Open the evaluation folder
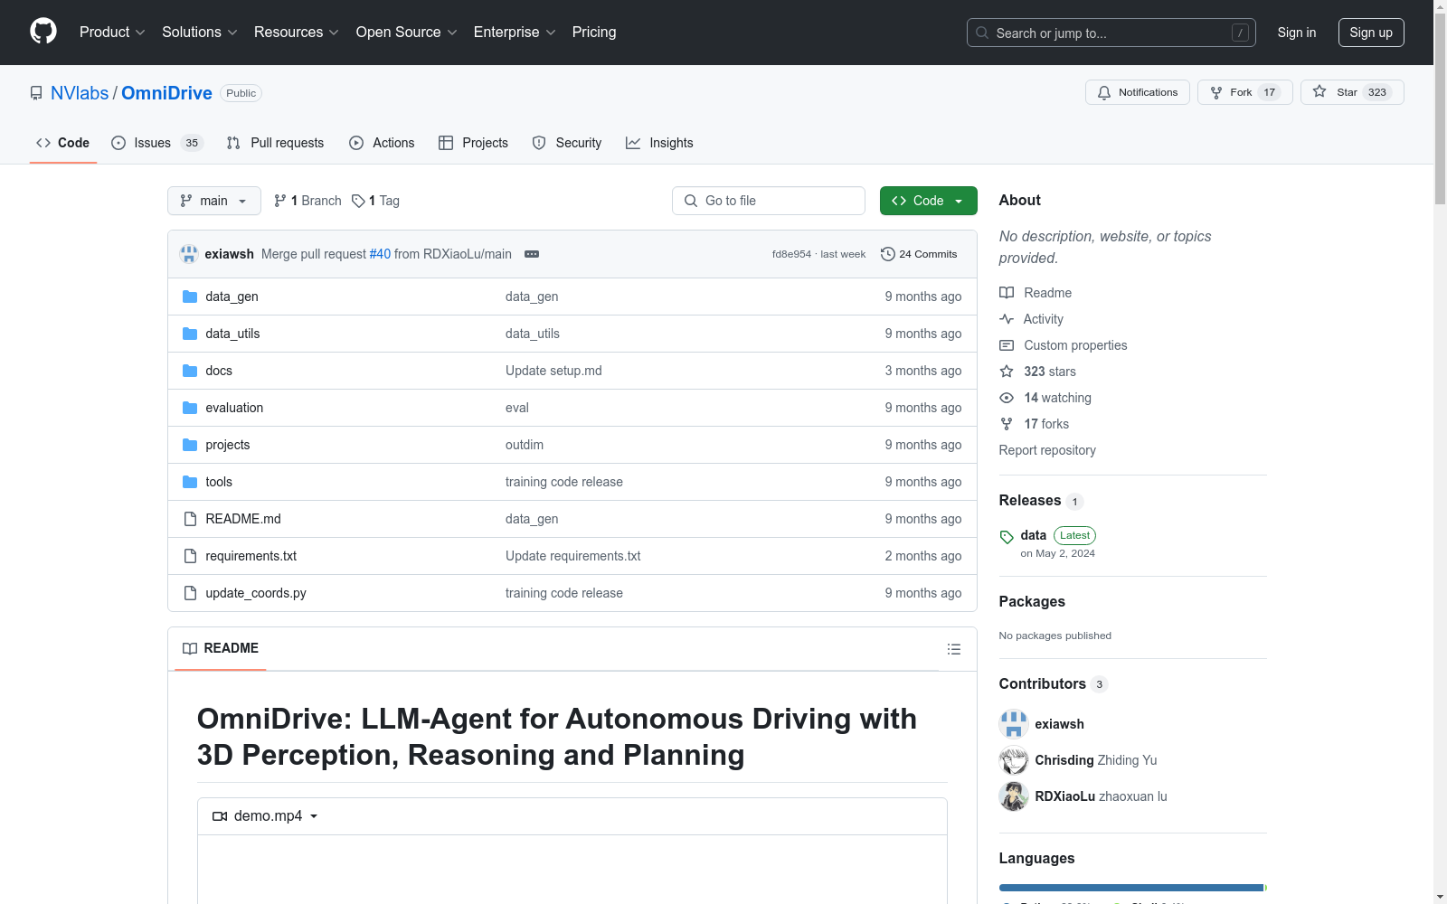The width and height of the screenshot is (1447, 904). click(234, 408)
